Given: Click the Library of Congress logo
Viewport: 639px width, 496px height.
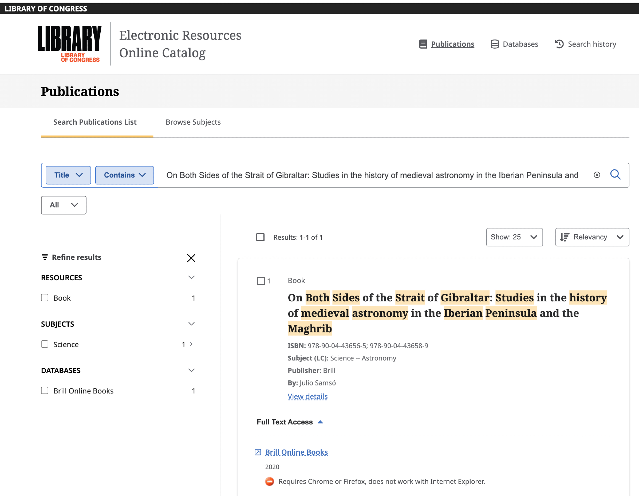Looking at the screenshot, I should 69,44.
